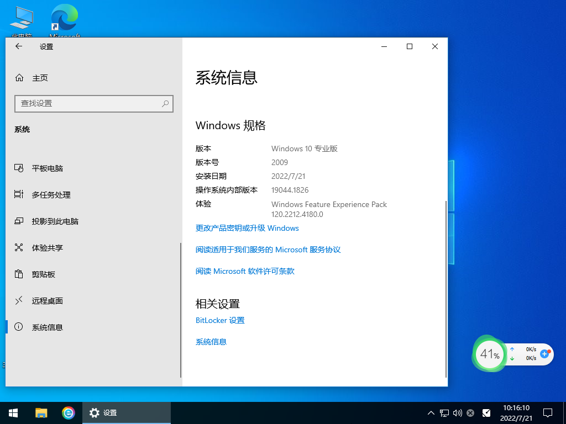566x424 pixels.
Task: Open the BitLocker 设置 link
Action: (x=219, y=320)
